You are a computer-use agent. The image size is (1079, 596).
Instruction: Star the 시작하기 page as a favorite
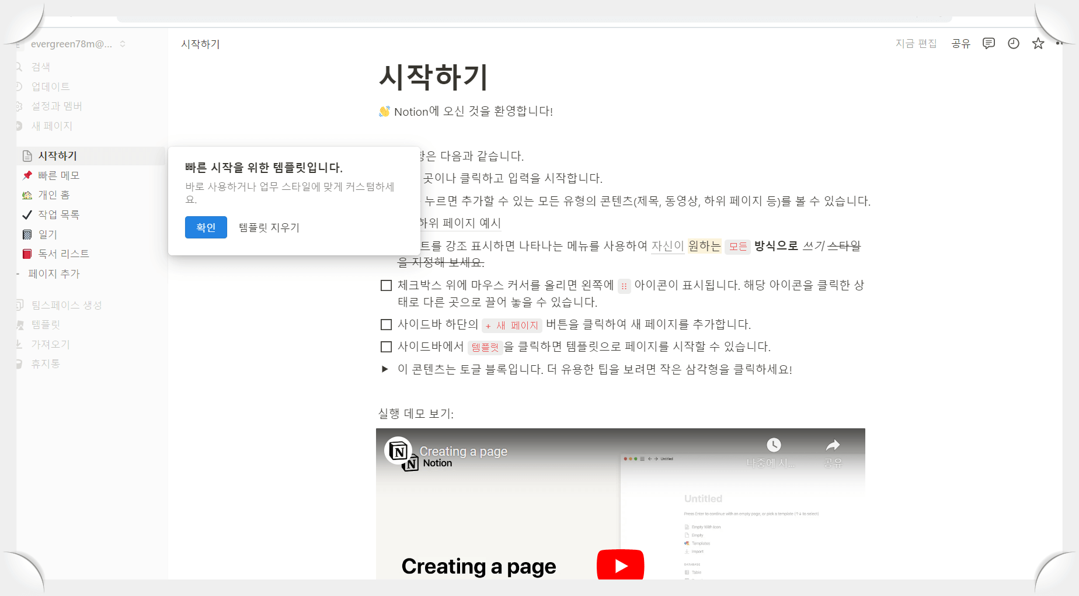click(x=1038, y=43)
